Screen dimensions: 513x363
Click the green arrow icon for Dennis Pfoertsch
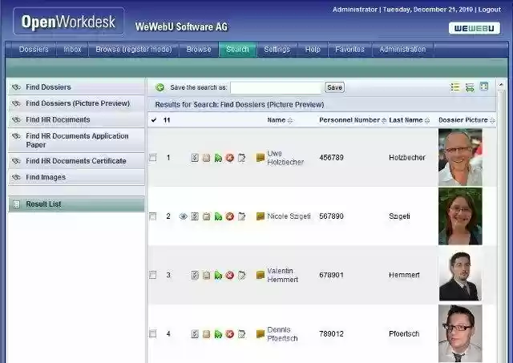pos(218,334)
